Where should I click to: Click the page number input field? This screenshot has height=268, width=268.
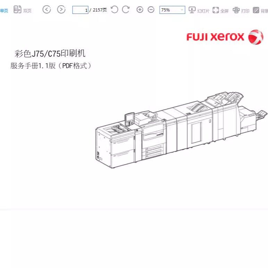click(x=80, y=10)
